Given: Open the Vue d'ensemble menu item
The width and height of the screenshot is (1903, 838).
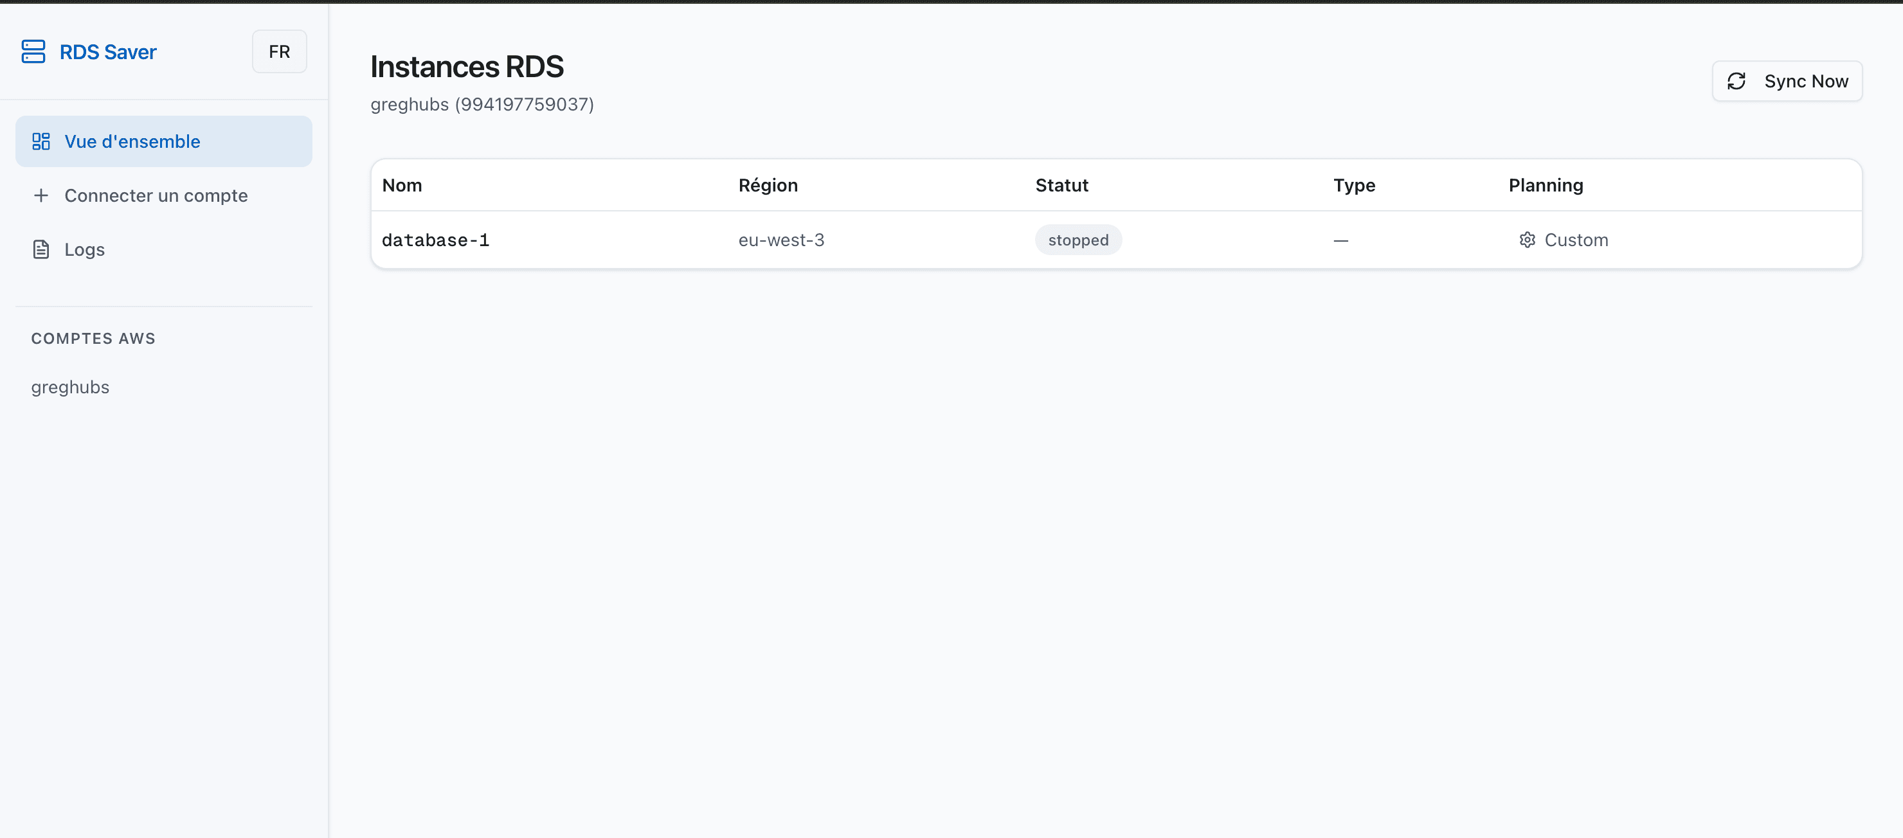Looking at the screenshot, I should click(164, 141).
